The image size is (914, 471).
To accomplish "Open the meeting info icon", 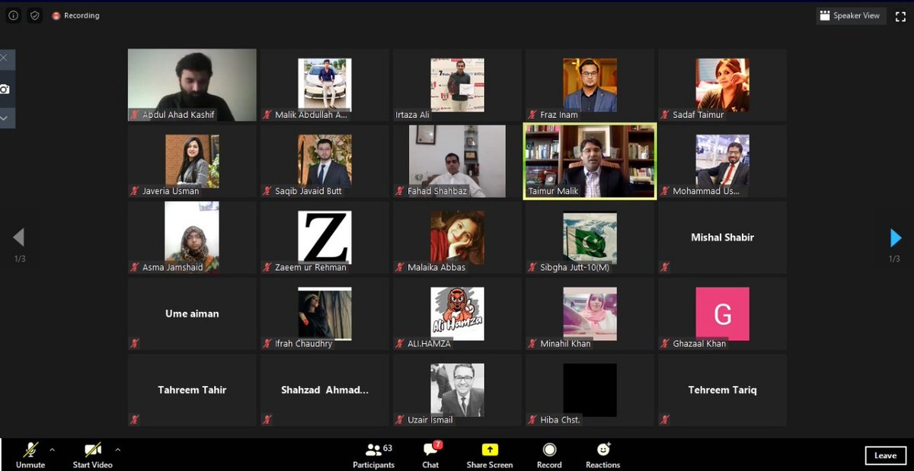I will click(x=13, y=15).
